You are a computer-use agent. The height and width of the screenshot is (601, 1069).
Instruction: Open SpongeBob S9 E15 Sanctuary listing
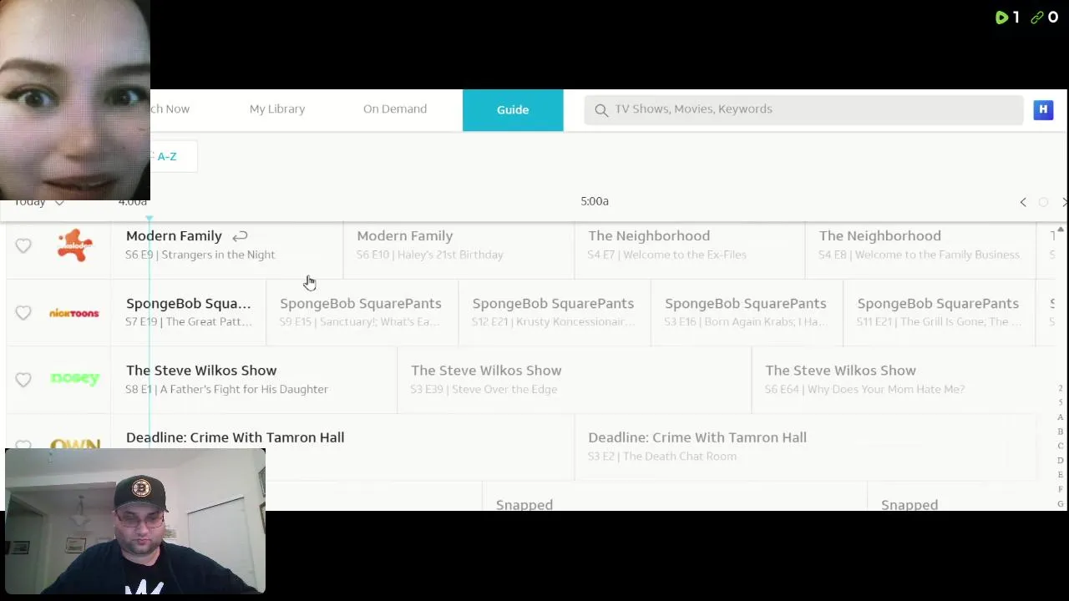362,312
